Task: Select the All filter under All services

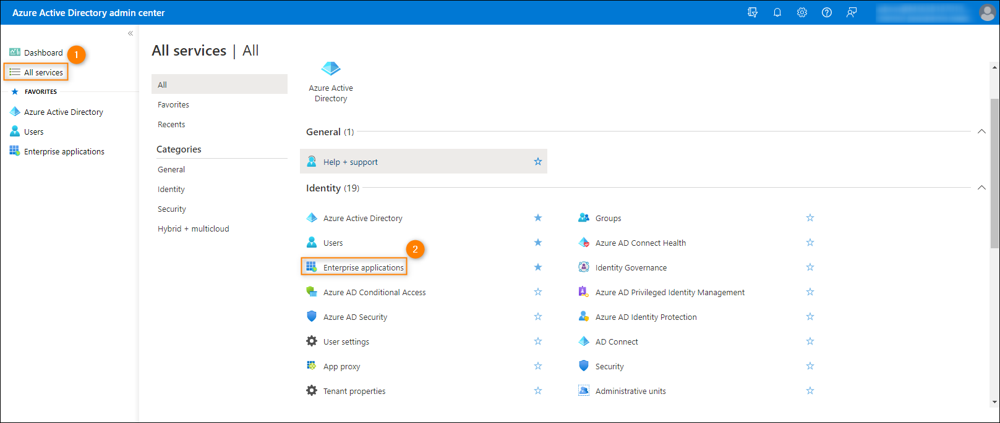Action: click(220, 84)
